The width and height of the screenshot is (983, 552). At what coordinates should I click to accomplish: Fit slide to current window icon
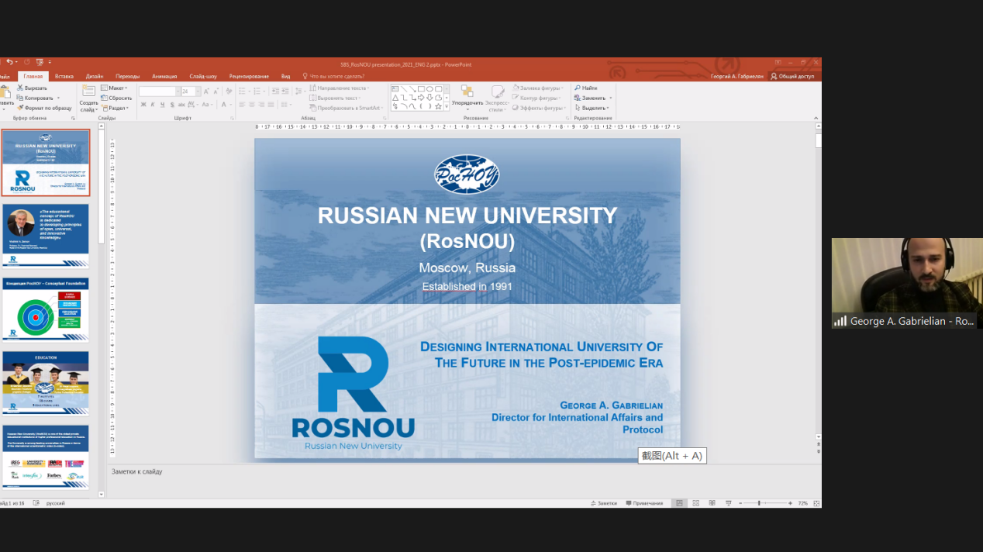816,503
